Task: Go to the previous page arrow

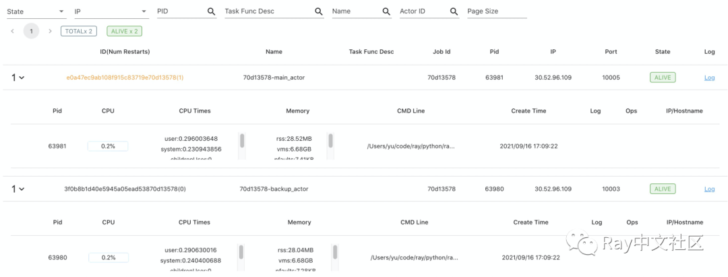Action: pos(13,31)
